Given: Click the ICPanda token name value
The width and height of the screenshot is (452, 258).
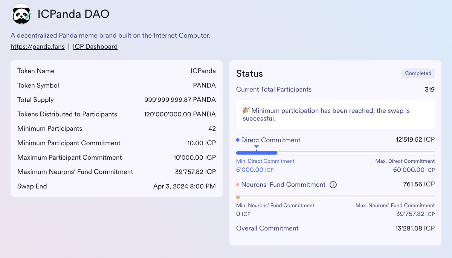Looking at the screenshot, I should pyautogui.click(x=203, y=71).
